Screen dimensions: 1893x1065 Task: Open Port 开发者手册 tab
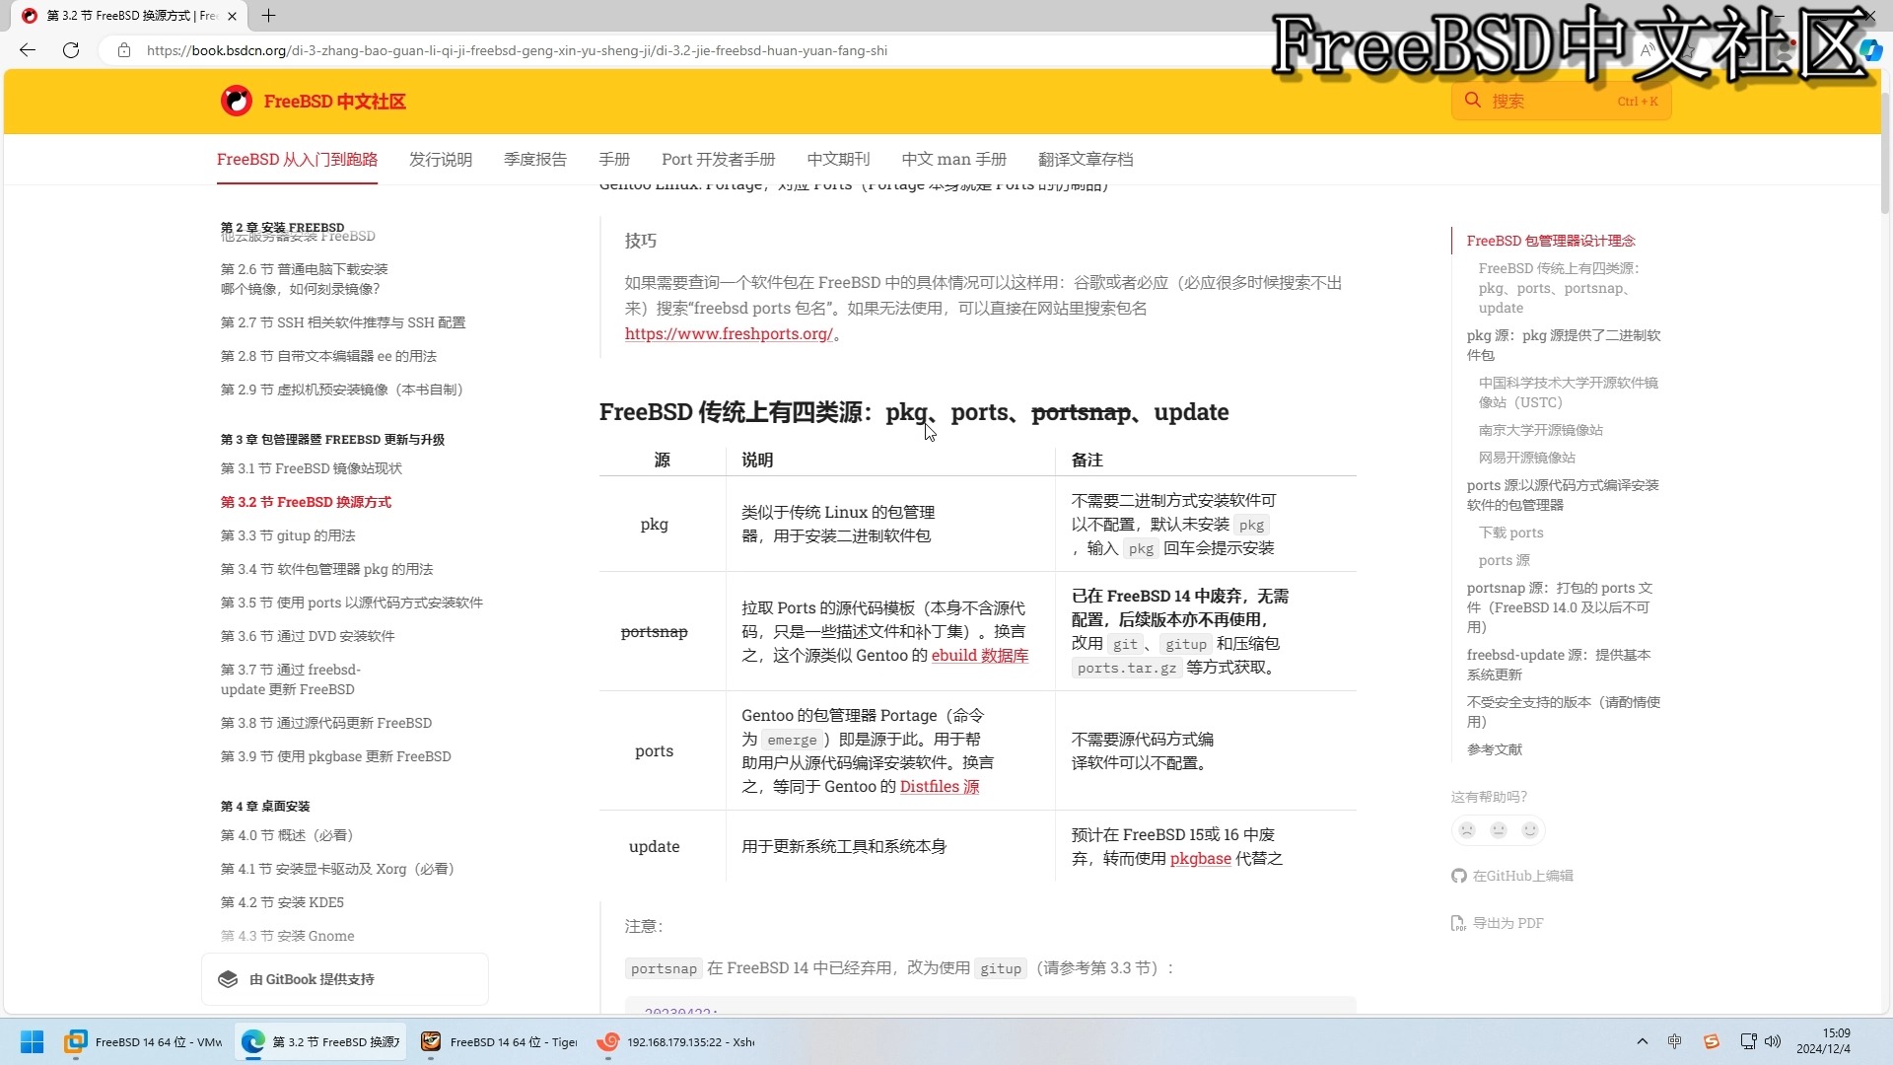click(x=719, y=159)
